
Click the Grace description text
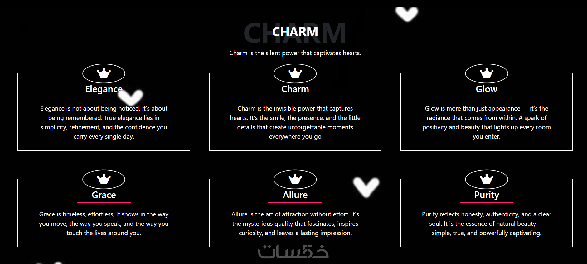click(104, 224)
